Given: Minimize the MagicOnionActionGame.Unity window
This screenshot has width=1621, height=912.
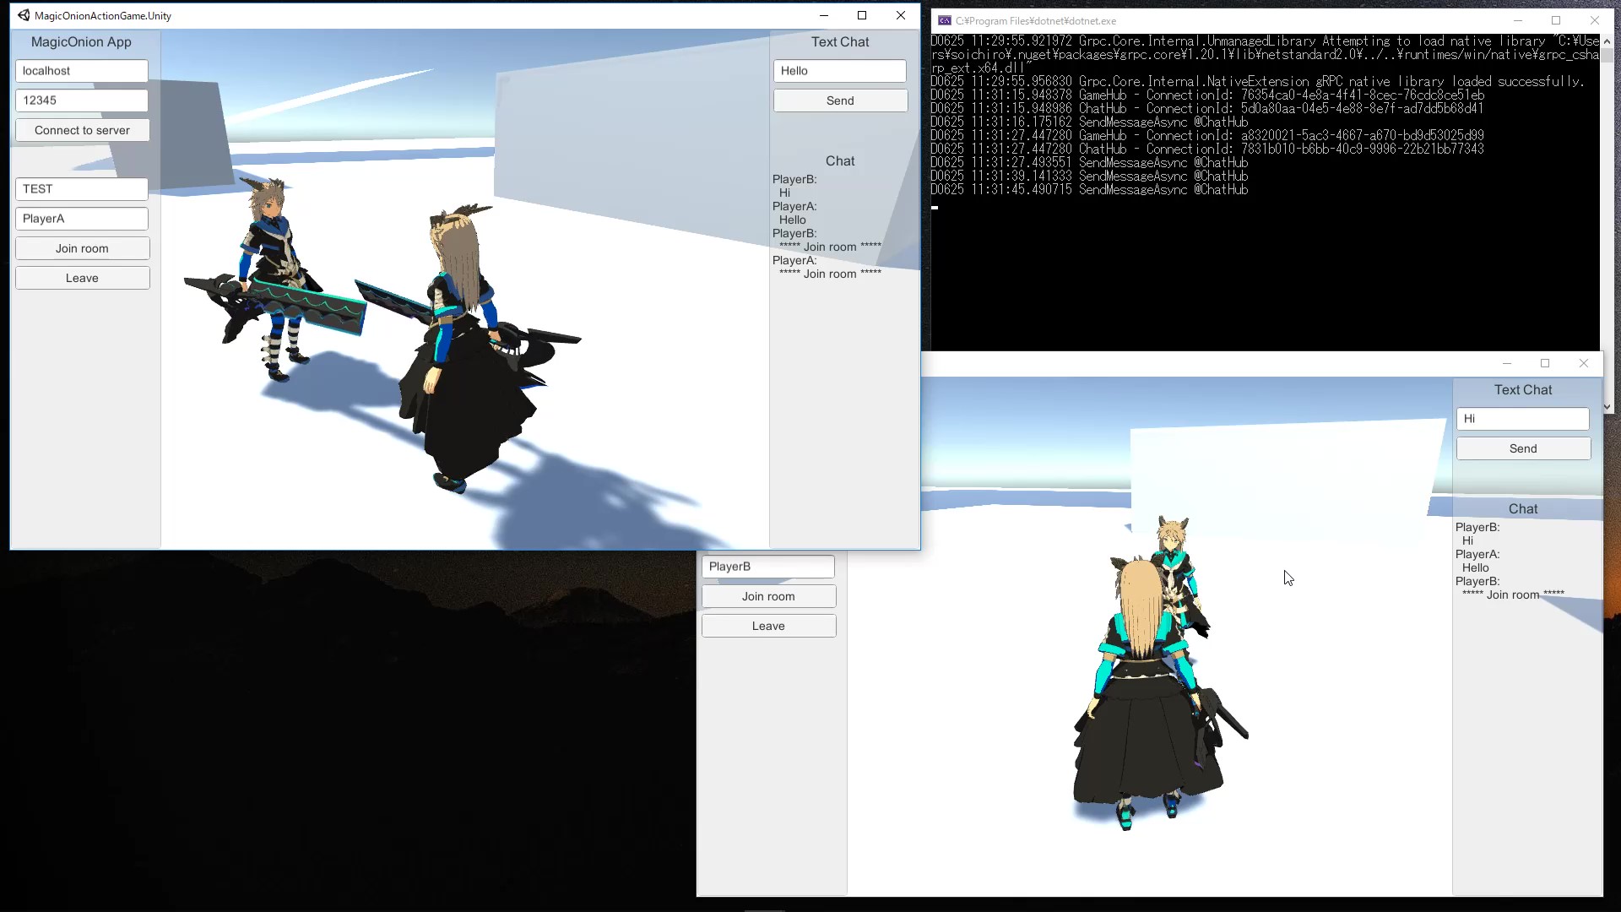Looking at the screenshot, I should click(x=823, y=15).
